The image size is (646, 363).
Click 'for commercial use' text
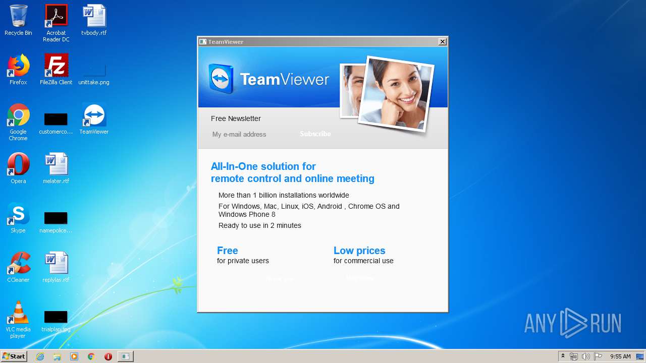tap(363, 261)
